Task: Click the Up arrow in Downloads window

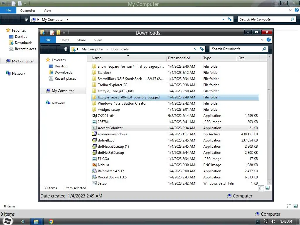Action: 66,49
